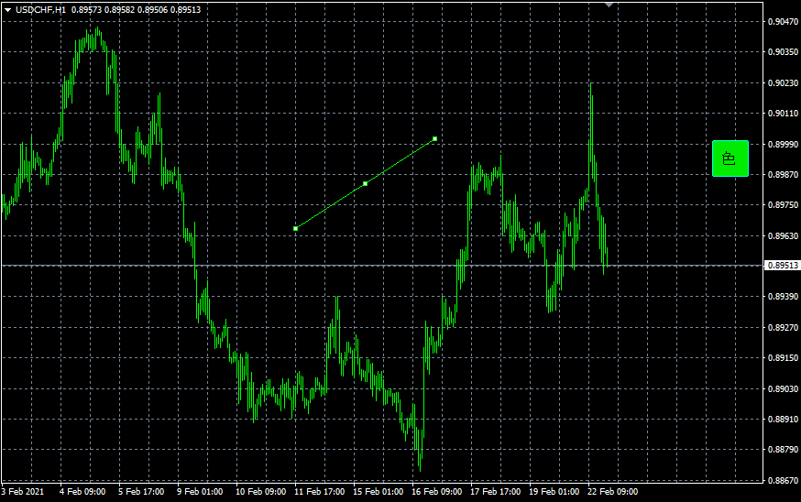Click the 0.89990 price axis label
This screenshot has width=801, height=502.
pos(783,145)
